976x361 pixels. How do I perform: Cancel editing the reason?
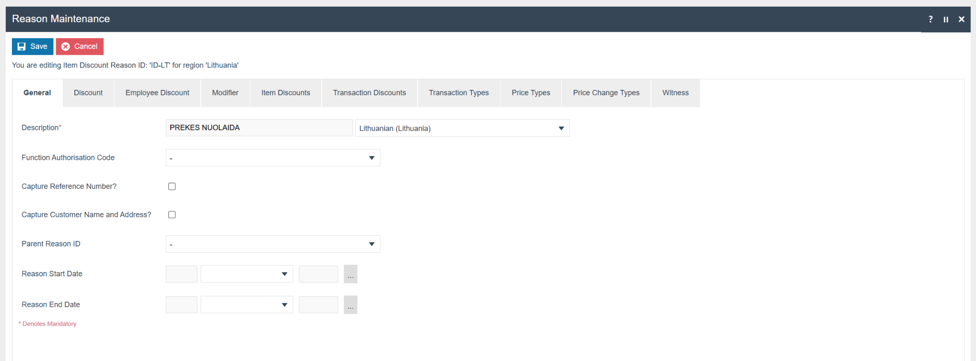pos(80,47)
